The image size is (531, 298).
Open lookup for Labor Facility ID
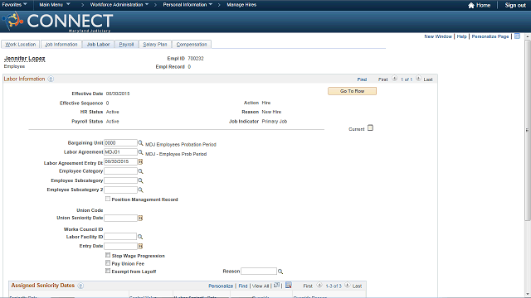(x=140, y=237)
